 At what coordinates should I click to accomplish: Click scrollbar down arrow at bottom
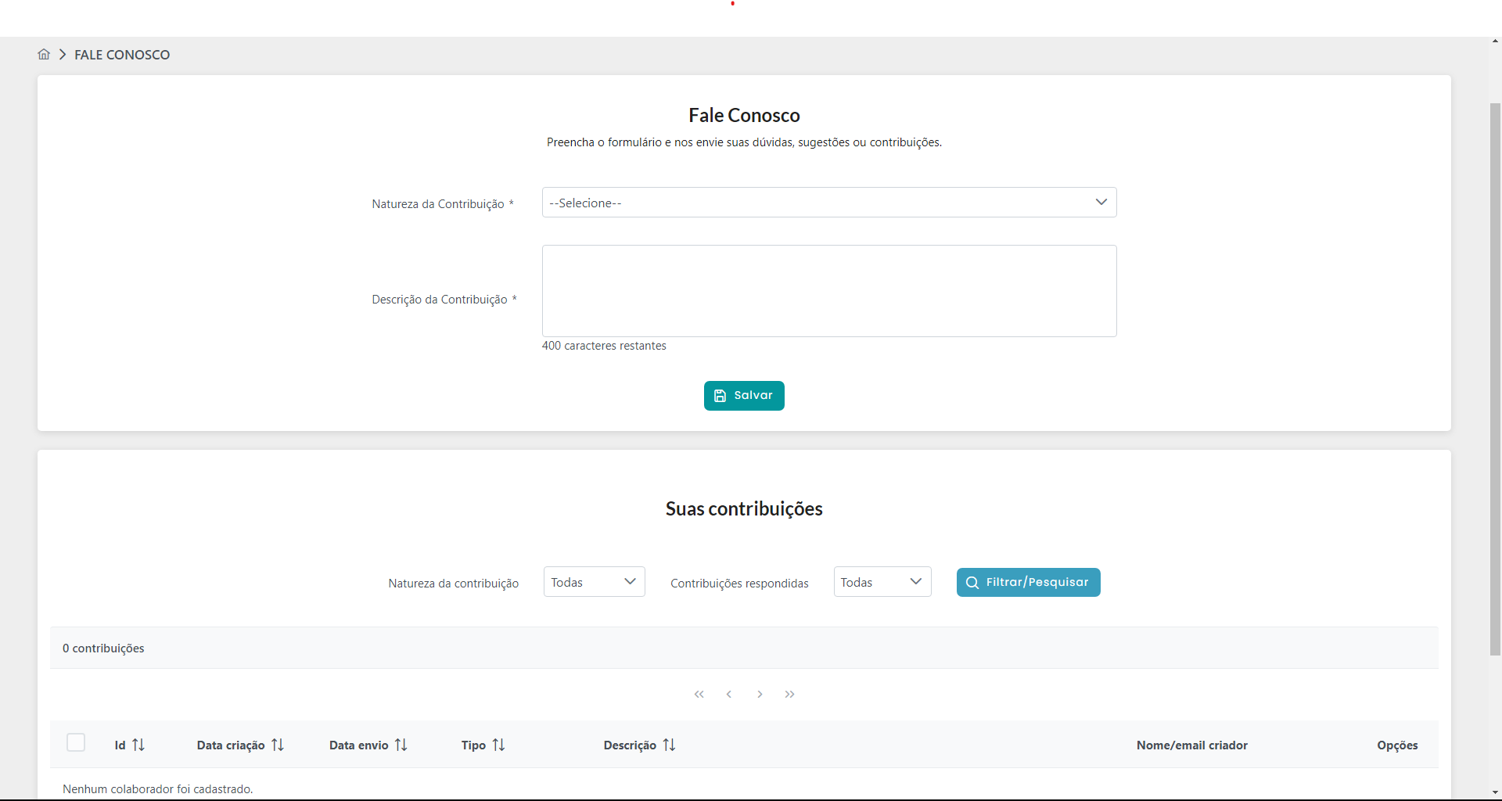click(x=1495, y=793)
